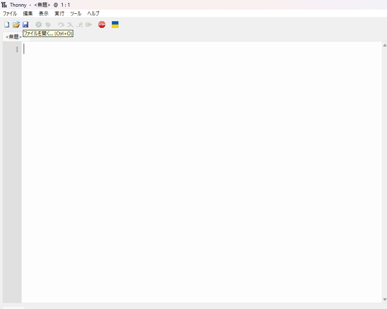Screen dimensions: 387x309
Task: Select the <無題> editor tab
Action: coord(12,37)
